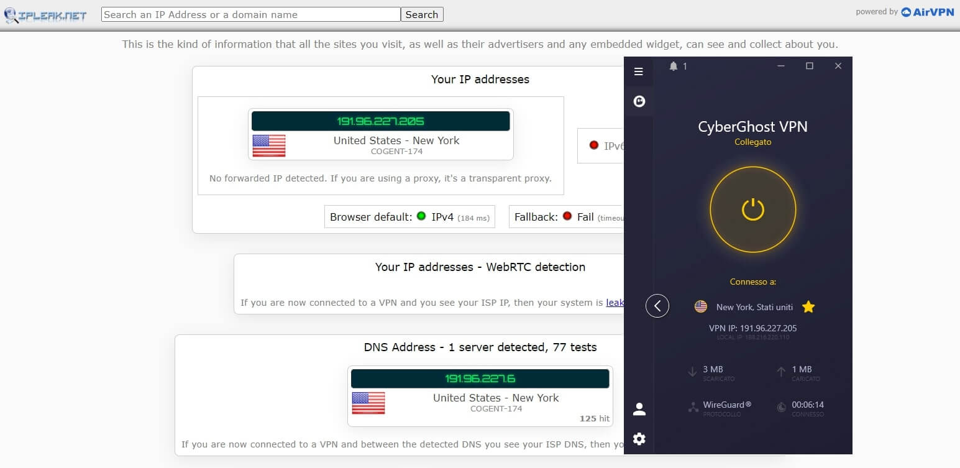Open CyberGhost hamburger menu

(x=638, y=71)
